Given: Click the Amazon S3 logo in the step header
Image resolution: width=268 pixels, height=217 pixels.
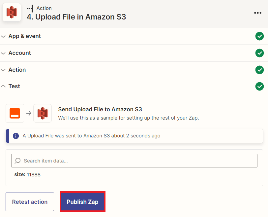Looking at the screenshot, I should point(12,13).
